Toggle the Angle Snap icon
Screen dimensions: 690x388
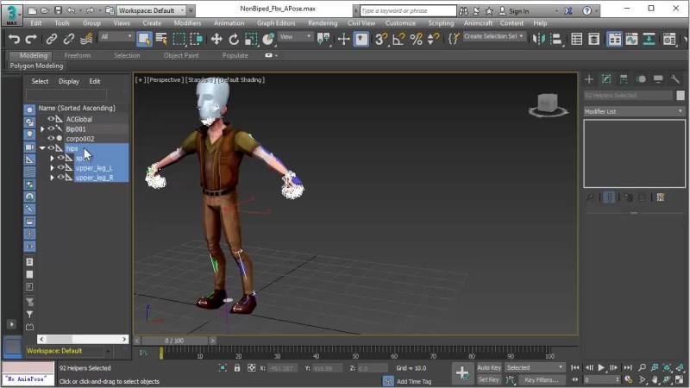pos(399,39)
